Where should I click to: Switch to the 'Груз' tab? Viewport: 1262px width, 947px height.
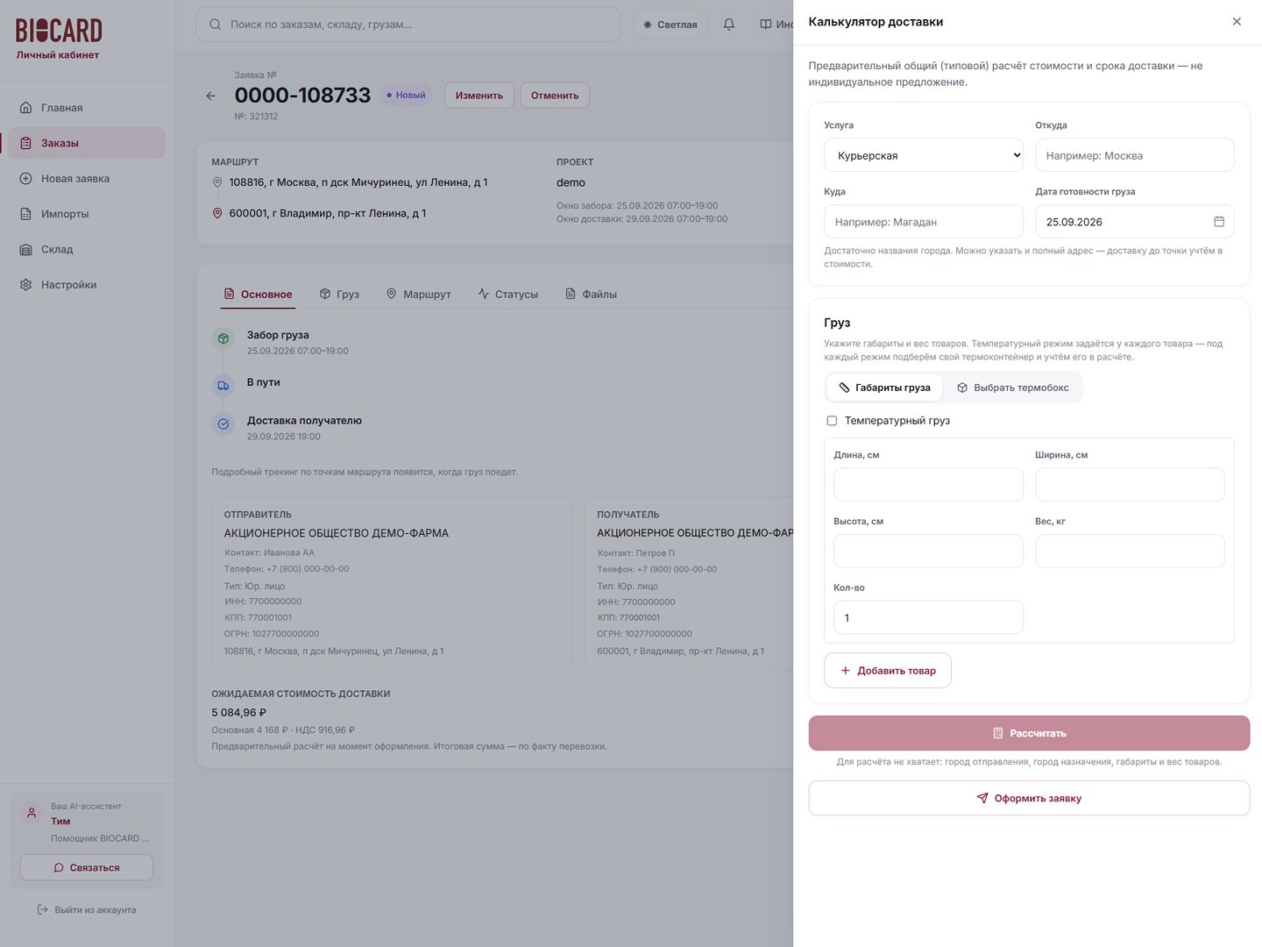339,295
